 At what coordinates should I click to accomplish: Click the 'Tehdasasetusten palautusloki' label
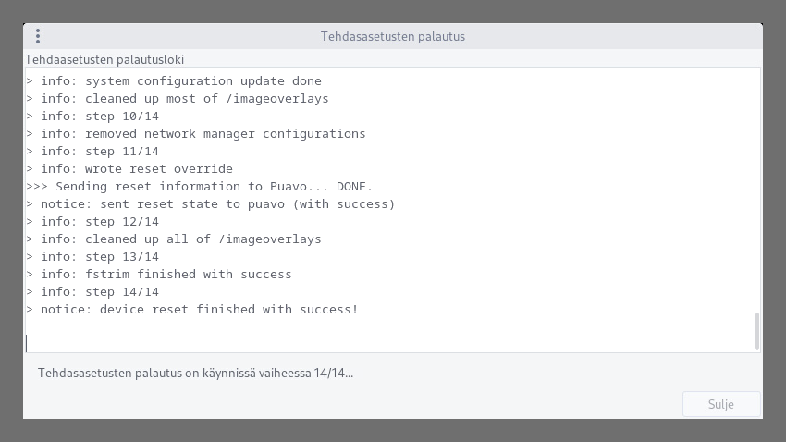coord(104,59)
